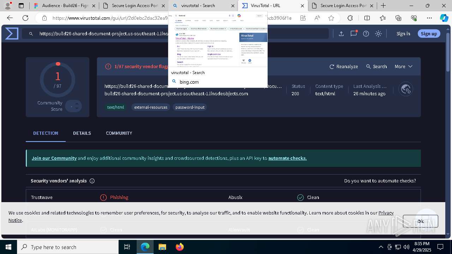Go back with browser back arrow
Viewport: 452px width, 254px height.
10,18
